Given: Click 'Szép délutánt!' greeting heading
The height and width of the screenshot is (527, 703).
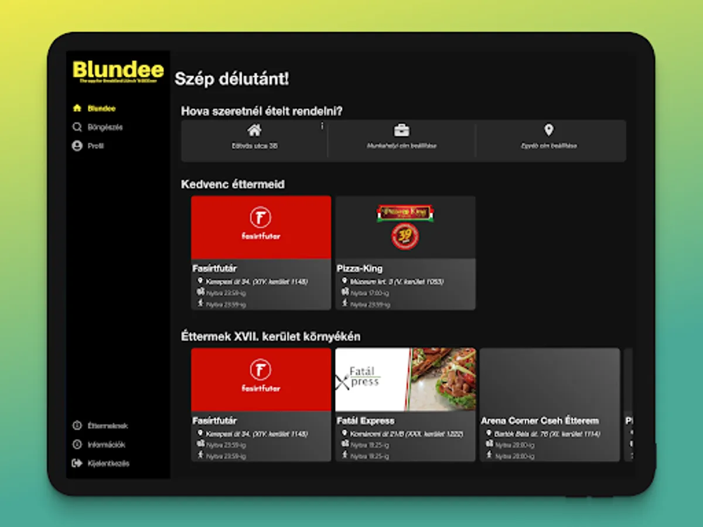Looking at the screenshot, I should 232,79.
